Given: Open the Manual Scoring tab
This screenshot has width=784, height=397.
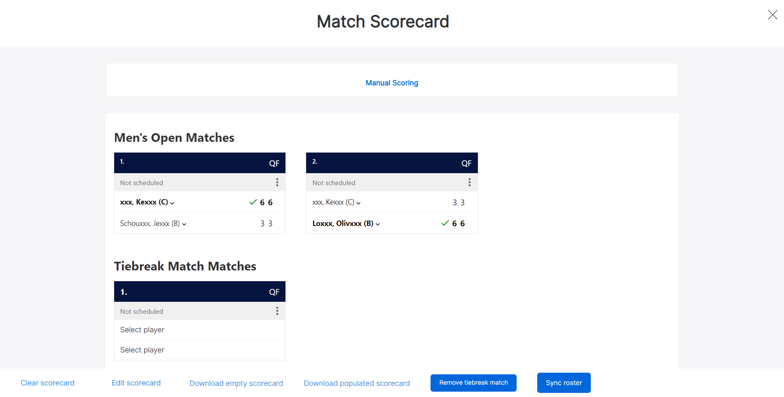Looking at the screenshot, I should (x=392, y=83).
